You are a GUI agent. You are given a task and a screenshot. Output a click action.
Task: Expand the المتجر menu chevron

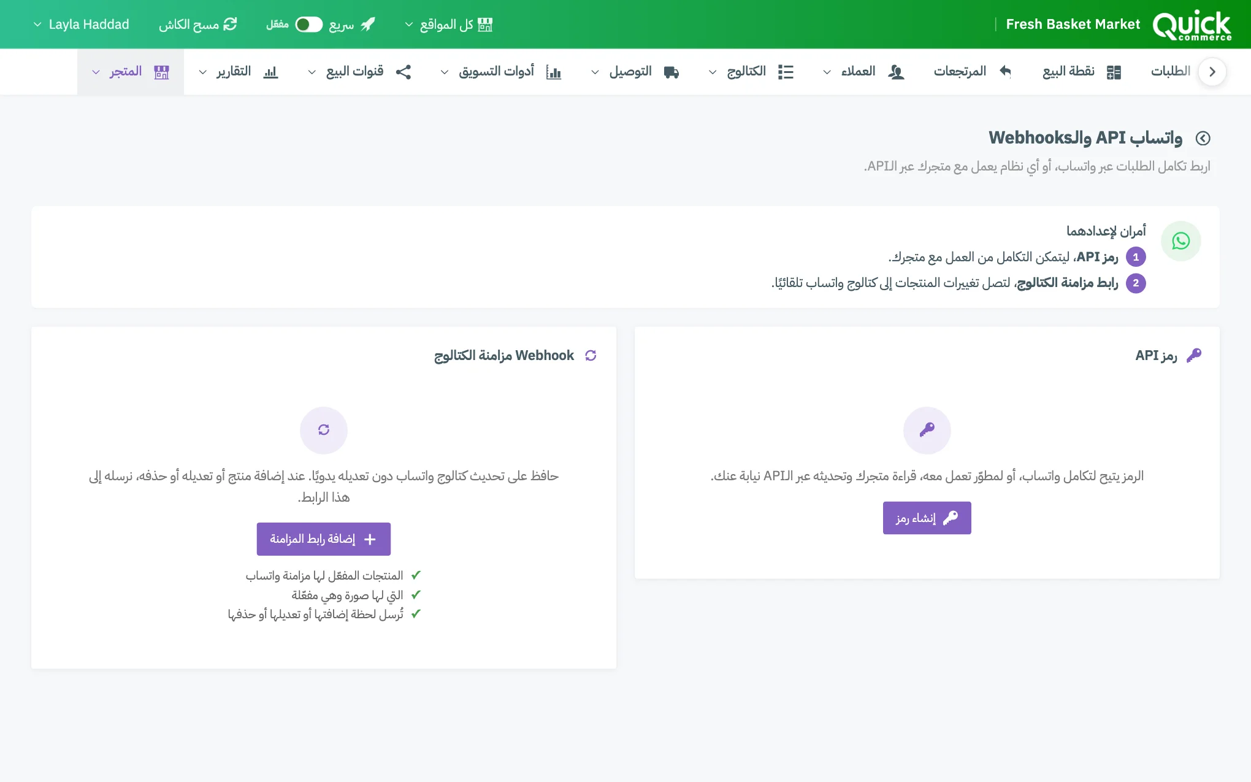[x=96, y=72]
